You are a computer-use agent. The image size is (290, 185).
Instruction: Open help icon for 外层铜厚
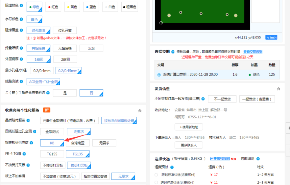[x=22, y=59]
